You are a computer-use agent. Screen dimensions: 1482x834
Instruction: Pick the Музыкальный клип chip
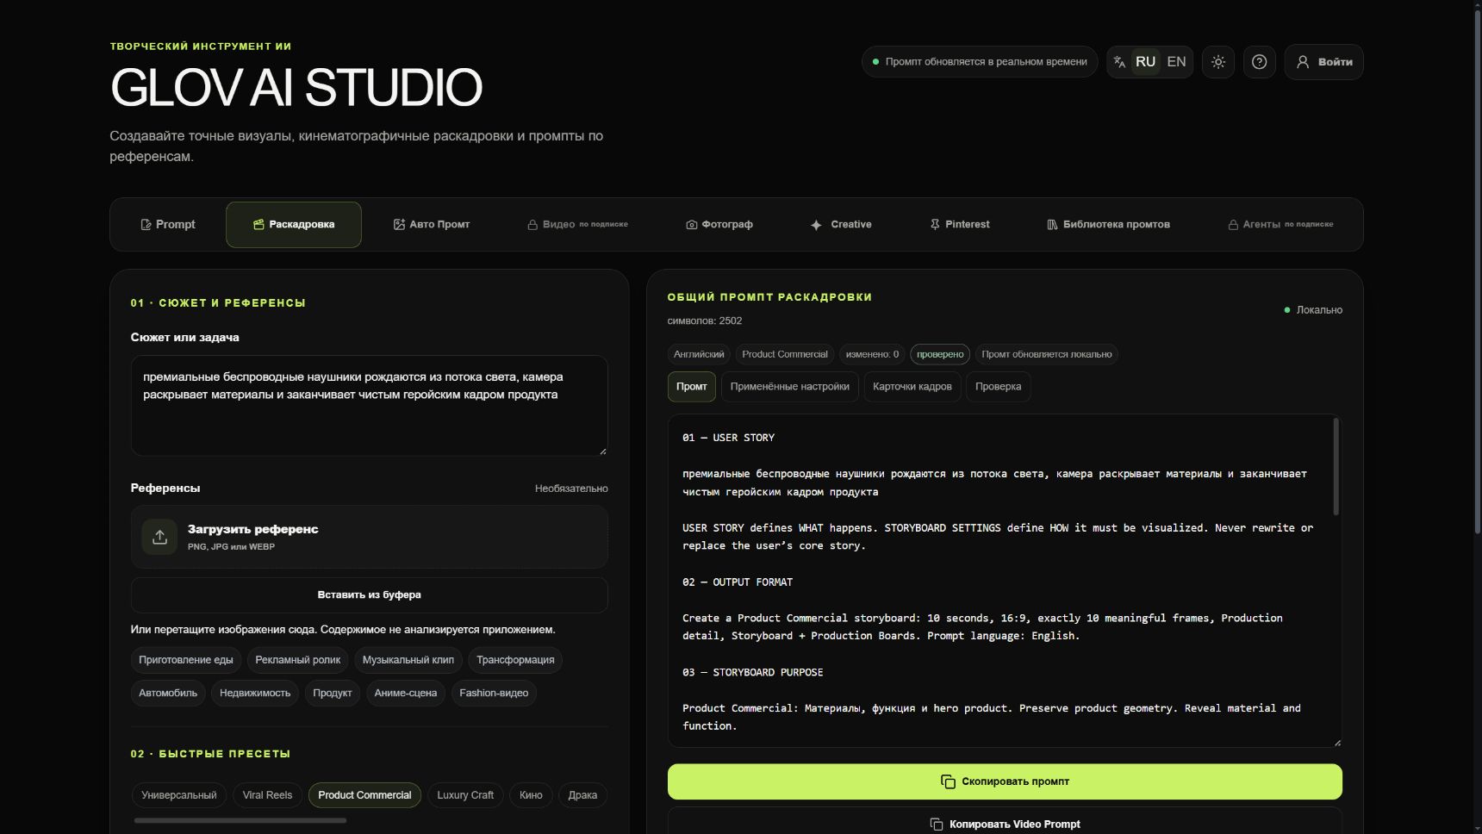pyautogui.click(x=408, y=660)
